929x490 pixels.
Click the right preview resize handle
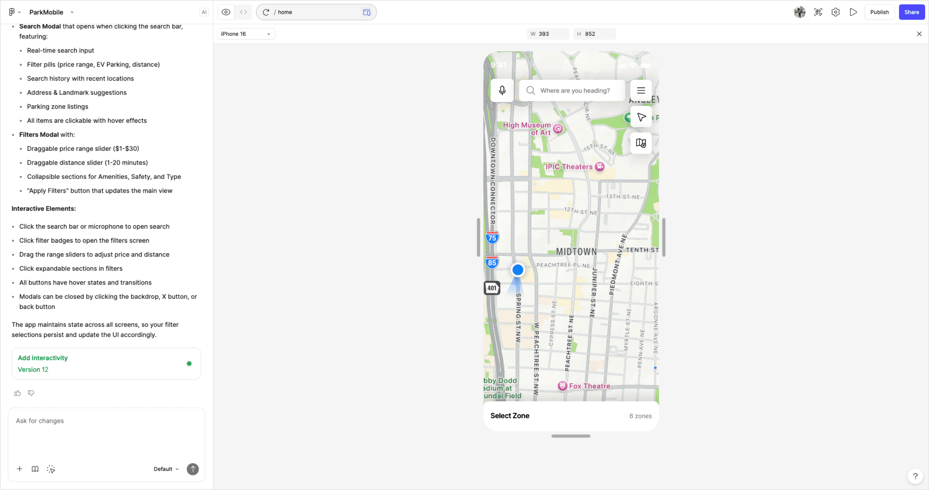click(x=664, y=237)
